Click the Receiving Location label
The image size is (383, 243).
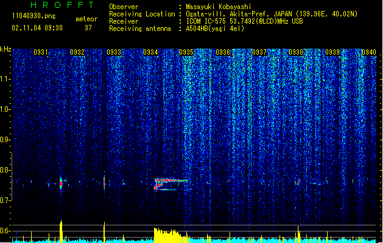142,14
